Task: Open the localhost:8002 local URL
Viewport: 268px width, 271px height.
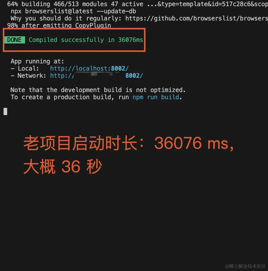Action: [90, 69]
